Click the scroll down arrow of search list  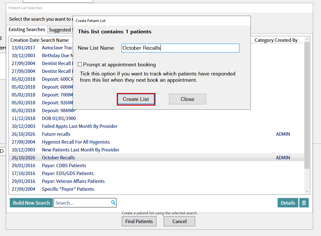[x=307, y=192]
